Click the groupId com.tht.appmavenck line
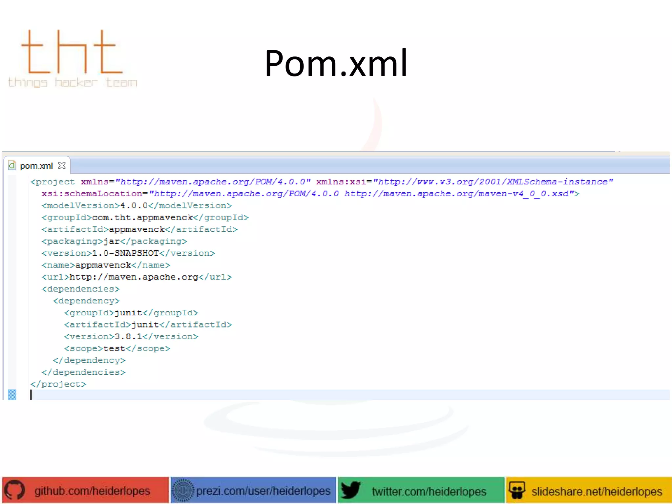The width and height of the screenshot is (672, 504). (145, 218)
